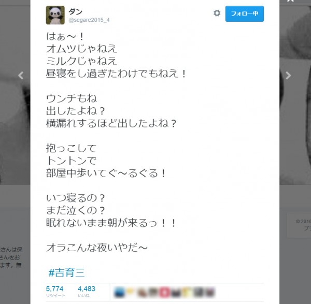Go to the previous photo with the left arrow
Image resolution: width=311 pixels, height=304 pixels.
click(21, 76)
